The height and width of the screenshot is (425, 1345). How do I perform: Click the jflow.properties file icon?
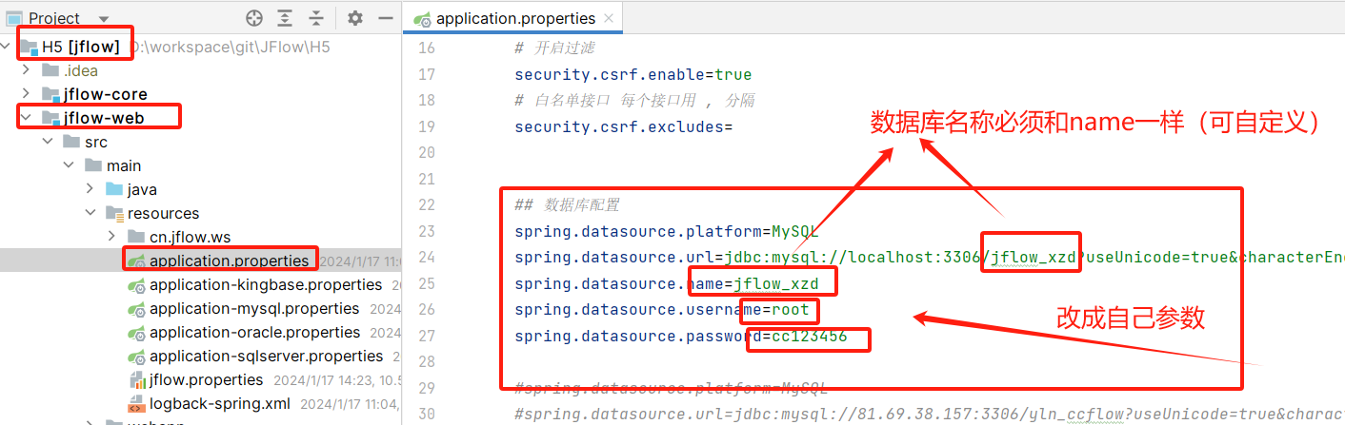pyautogui.click(x=137, y=379)
